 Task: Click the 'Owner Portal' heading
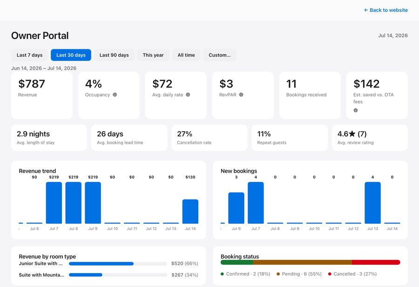(40, 35)
